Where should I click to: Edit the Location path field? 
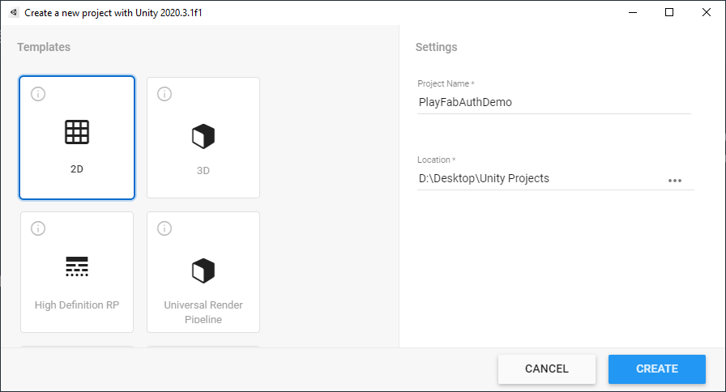[540, 179]
